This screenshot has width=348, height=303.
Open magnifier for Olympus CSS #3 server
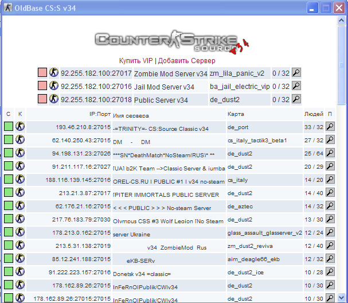pyautogui.click(x=330, y=219)
